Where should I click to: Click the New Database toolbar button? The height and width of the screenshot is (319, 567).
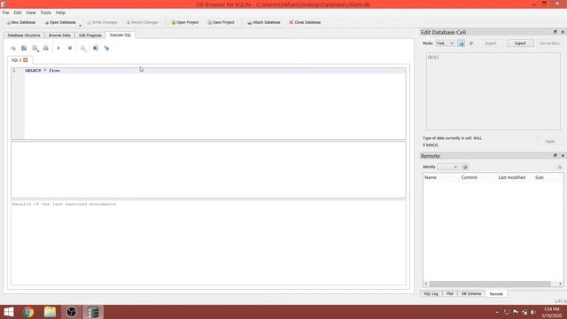pyautogui.click(x=21, y=22)
